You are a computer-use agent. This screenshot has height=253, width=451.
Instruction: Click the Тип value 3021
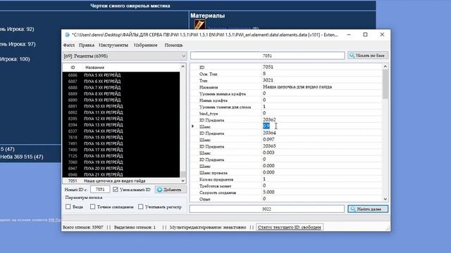pos(268,80)
